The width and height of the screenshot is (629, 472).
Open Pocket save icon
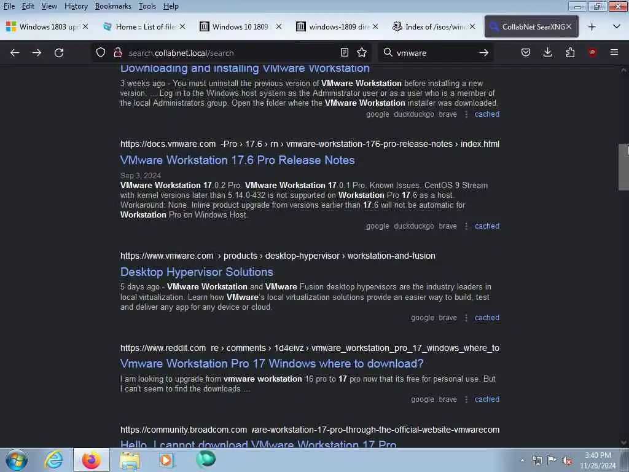click(x=526, y=53)
